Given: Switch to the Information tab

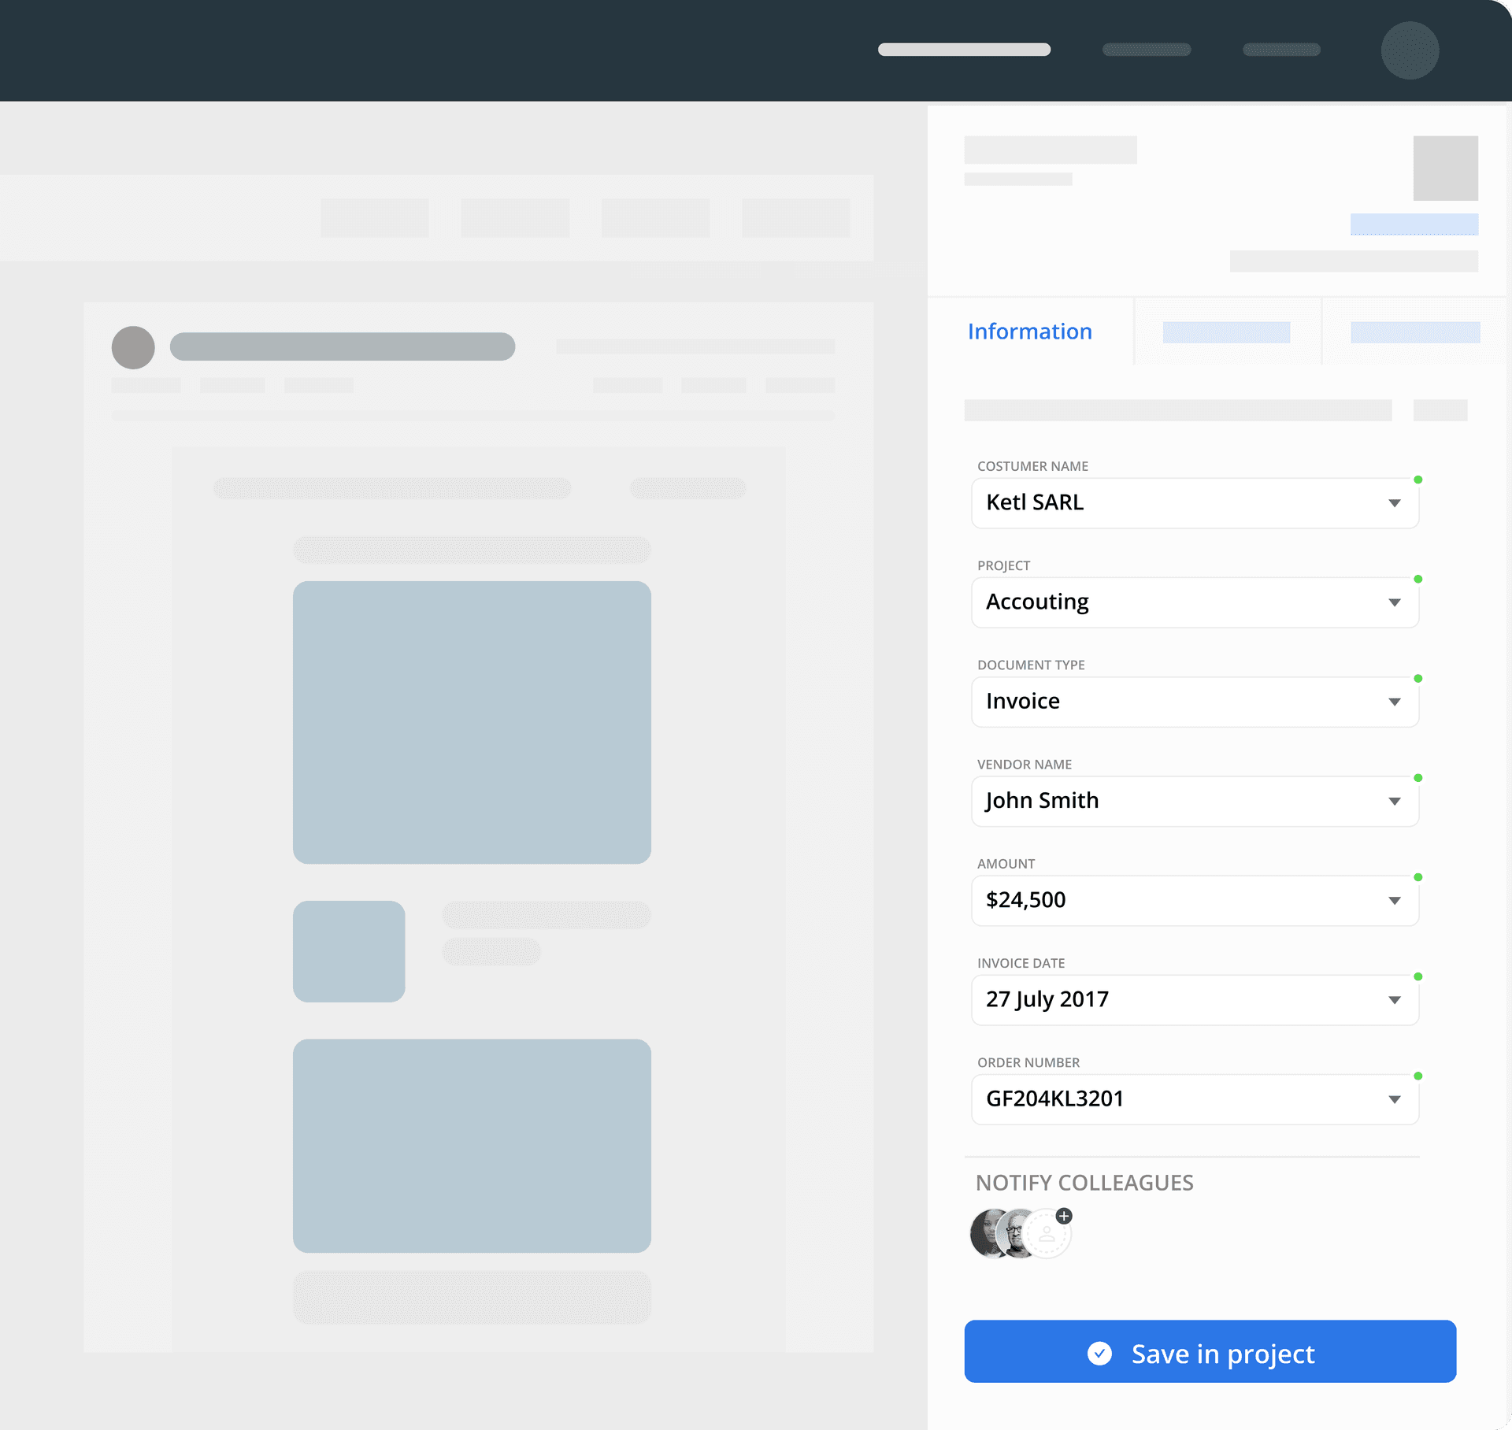Looking at the screenshot, I should (x=1029, y=332).
